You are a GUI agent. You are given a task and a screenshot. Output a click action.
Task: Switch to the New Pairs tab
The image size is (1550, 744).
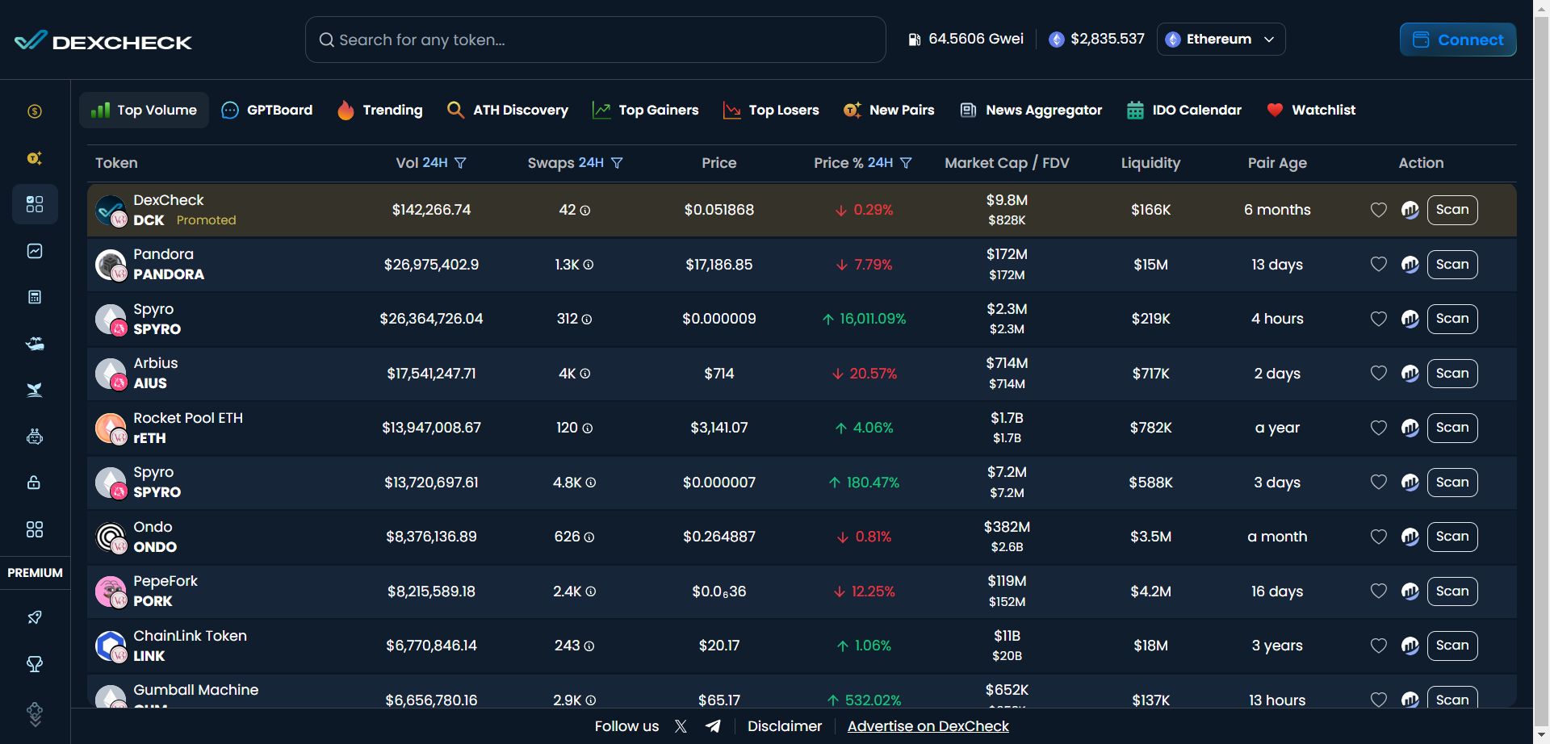889,110
